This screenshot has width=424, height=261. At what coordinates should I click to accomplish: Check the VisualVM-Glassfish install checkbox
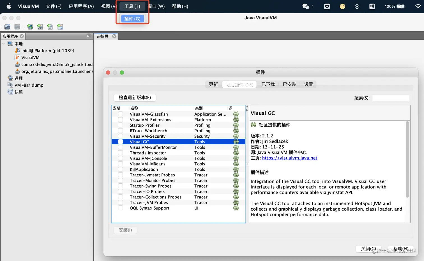(x=120, y=114)
